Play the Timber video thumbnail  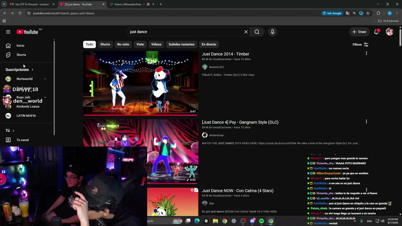(x=141, y=83)
